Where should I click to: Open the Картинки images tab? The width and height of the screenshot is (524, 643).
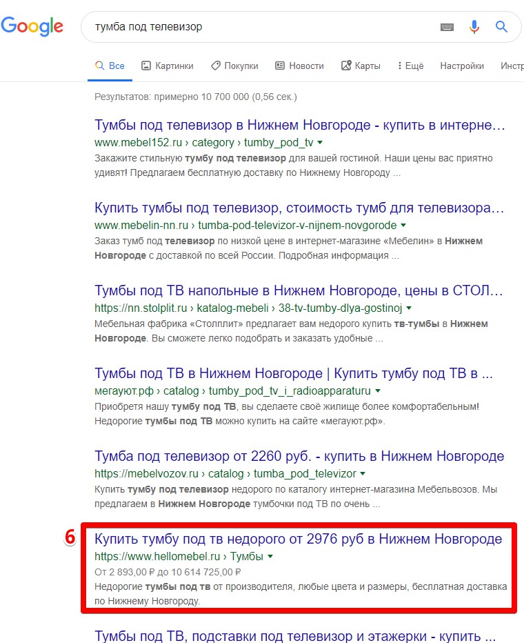[x=167, y=66]
